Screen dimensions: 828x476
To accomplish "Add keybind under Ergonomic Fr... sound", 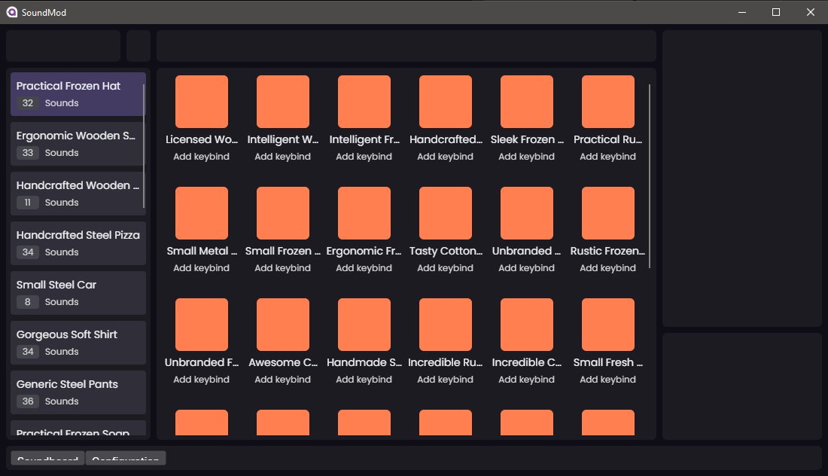I will (364, 268).
